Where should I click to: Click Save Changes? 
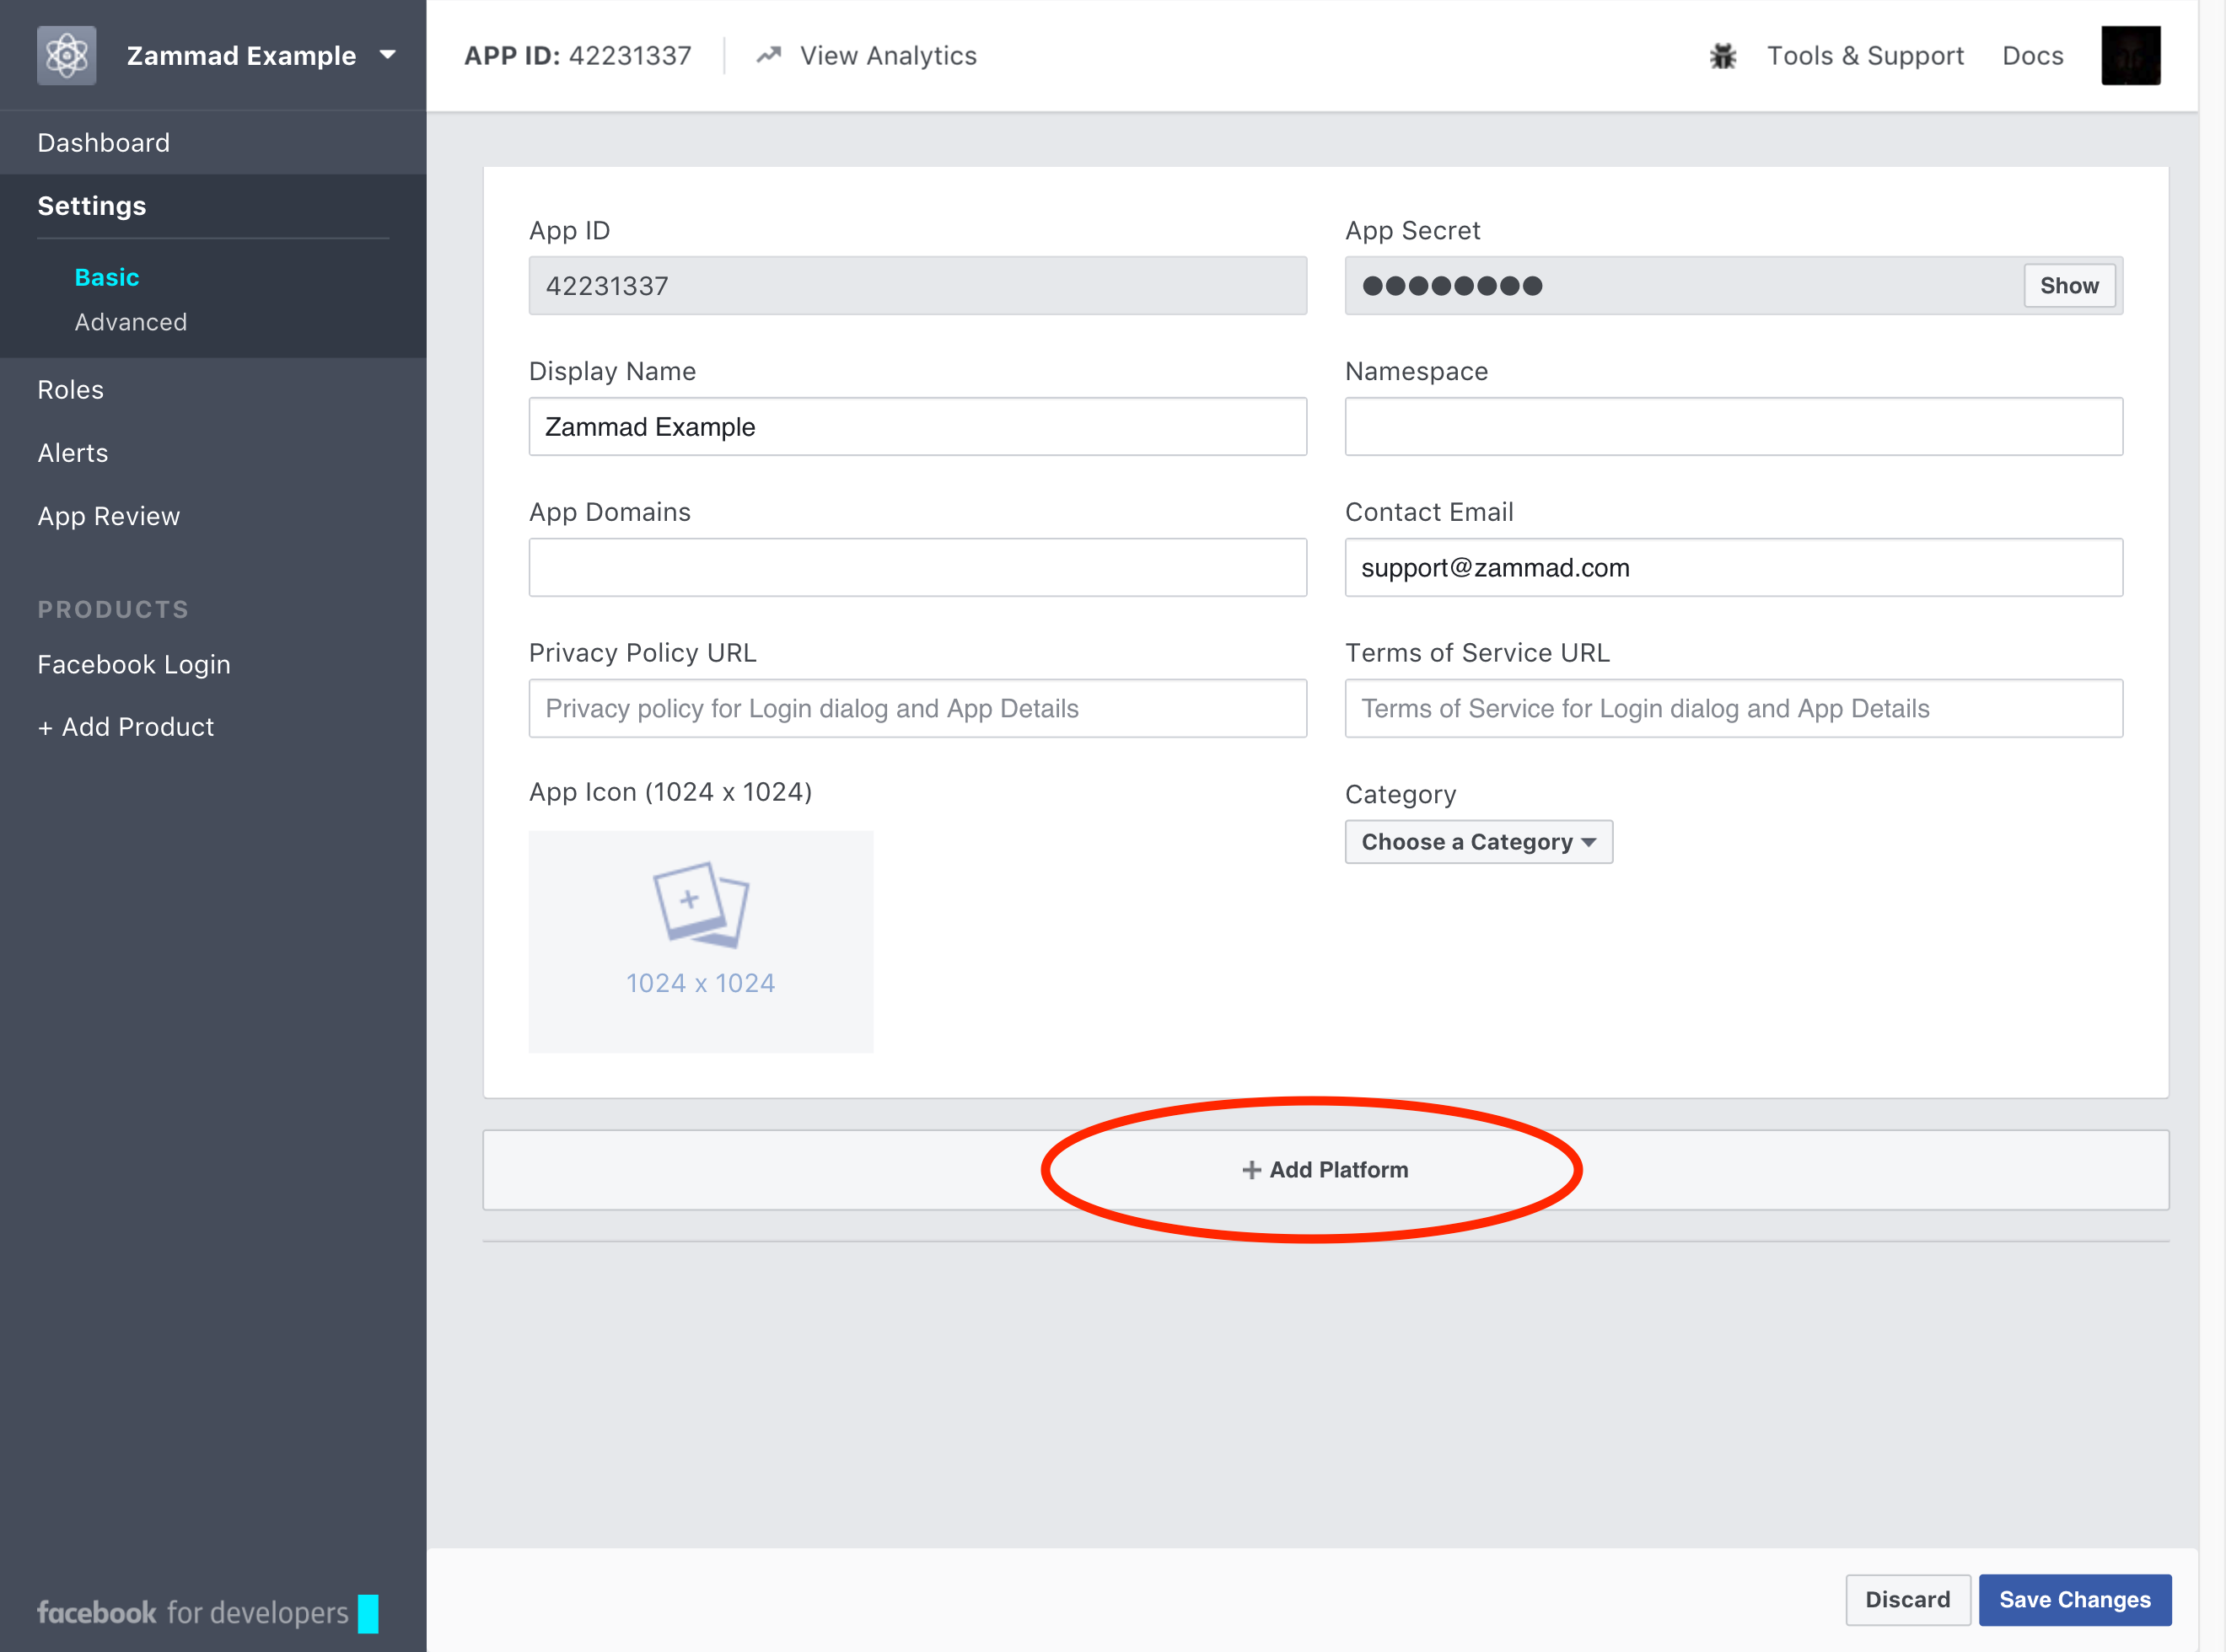[2074, 1600]
